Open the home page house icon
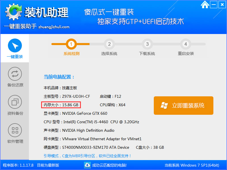Screen dimensions: 227x170 click(205, 5)
